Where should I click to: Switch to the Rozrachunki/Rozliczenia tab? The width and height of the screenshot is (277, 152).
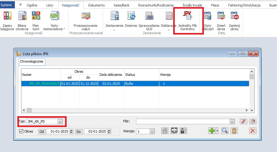pyautogui.click(x=156, y=5)
